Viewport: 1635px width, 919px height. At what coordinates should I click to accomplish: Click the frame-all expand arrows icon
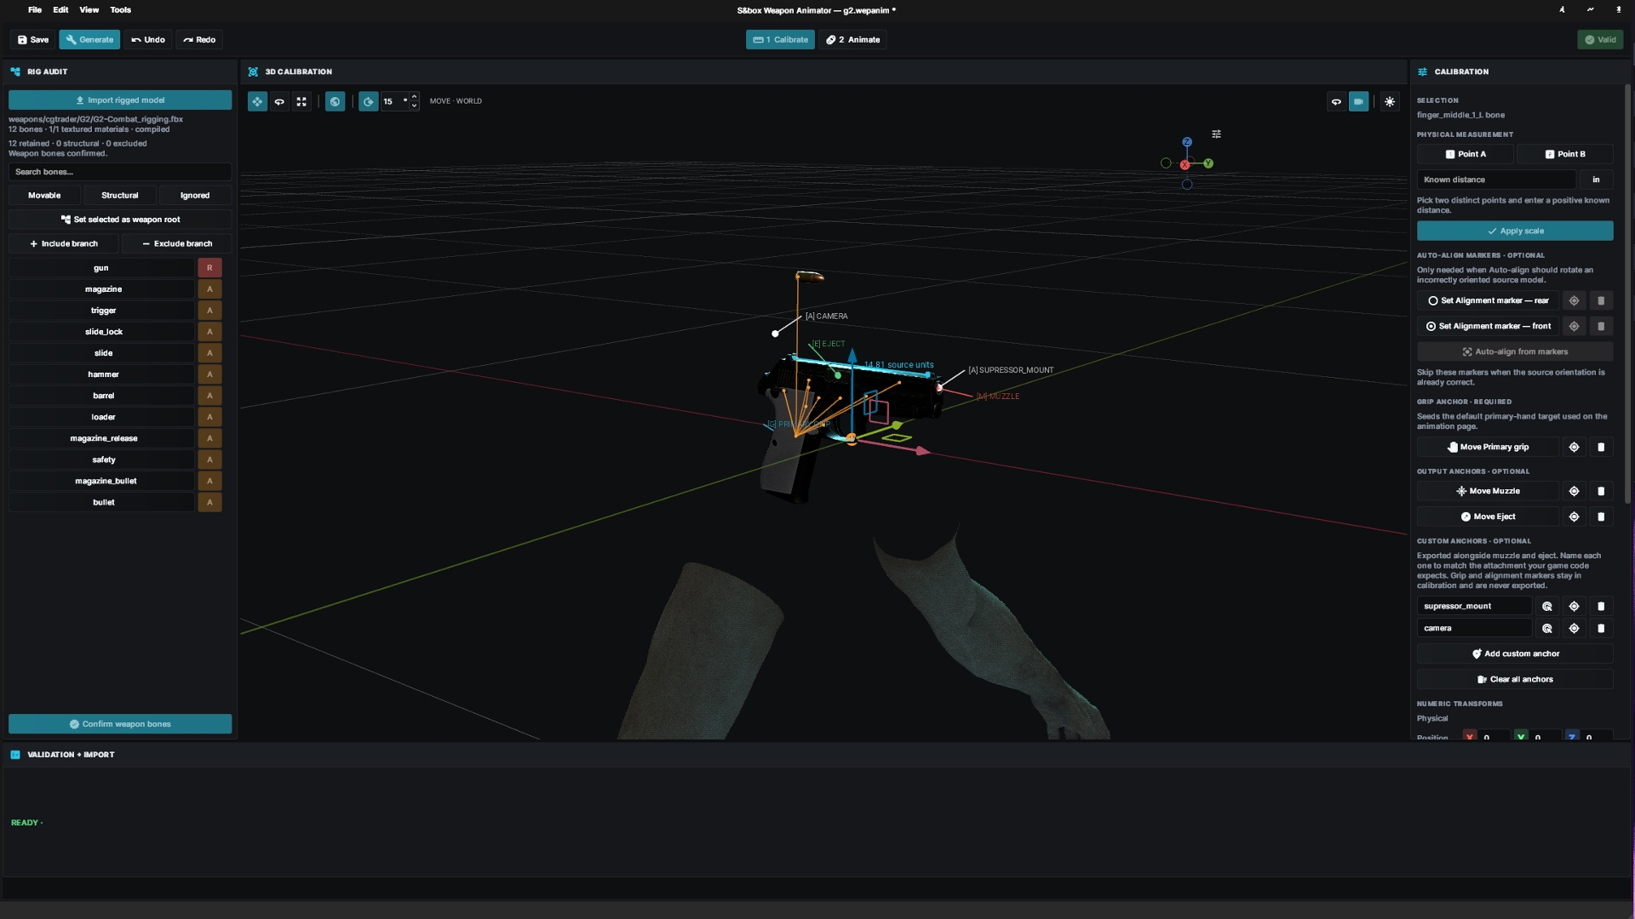click(301, 101)
